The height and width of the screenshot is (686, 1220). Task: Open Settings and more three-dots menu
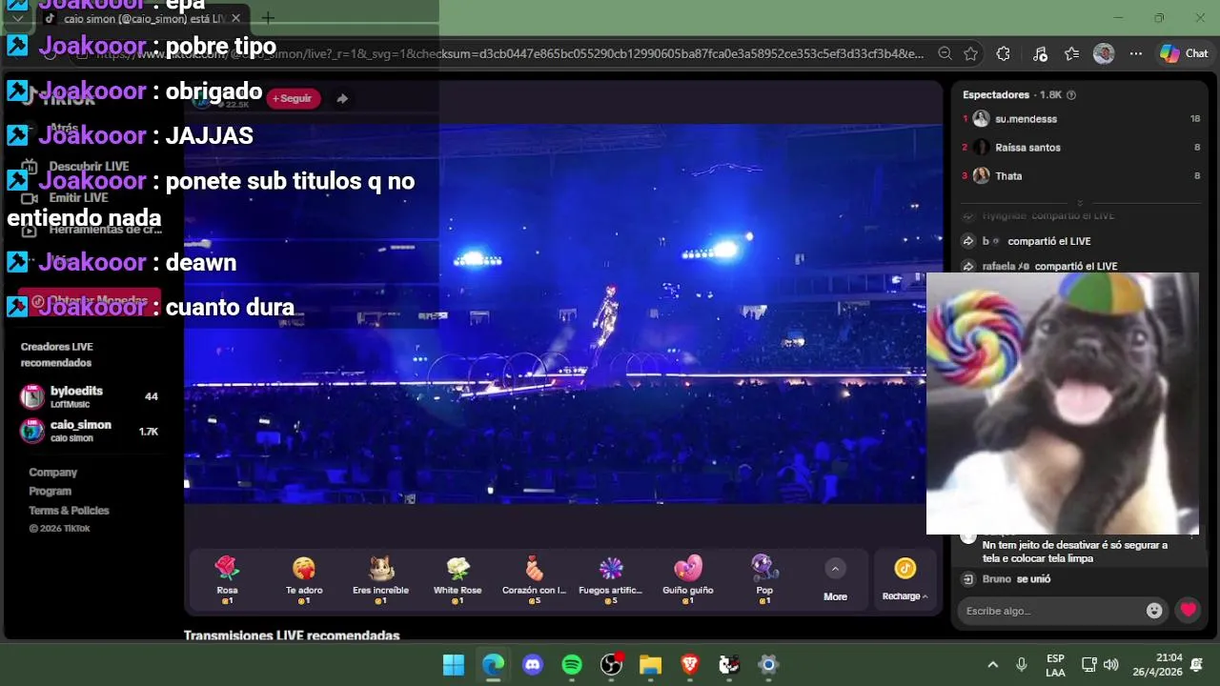(1136, 54)
